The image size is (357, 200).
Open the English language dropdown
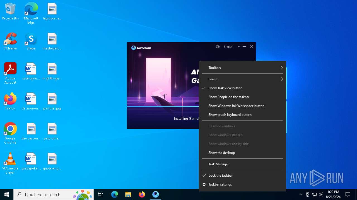[231, 47]
